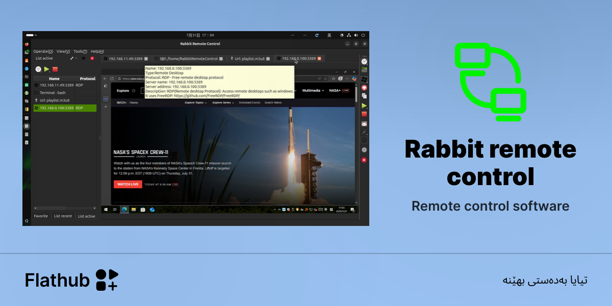
Task: Click the red close icon on List active panel
Action: pos(92,58)
